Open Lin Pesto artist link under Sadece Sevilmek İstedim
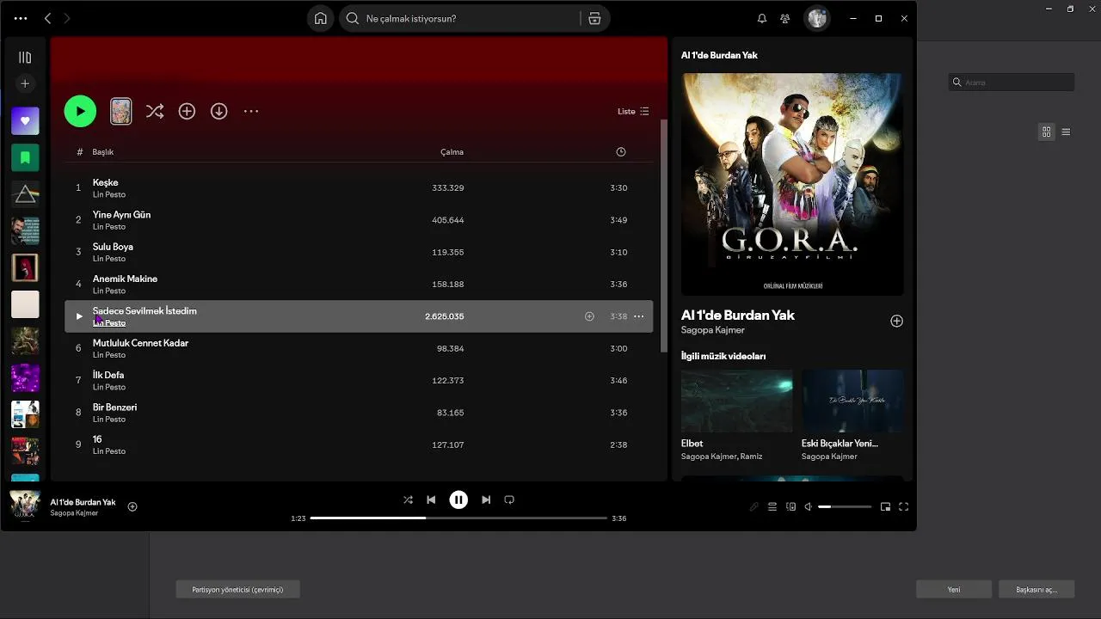The height and width of the screenshot is (619, 1101). [x=109, y=323]
